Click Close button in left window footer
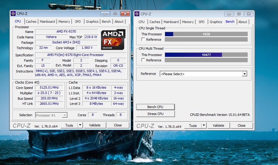Viewport: 278px width, 165px height. coord(118,125)
